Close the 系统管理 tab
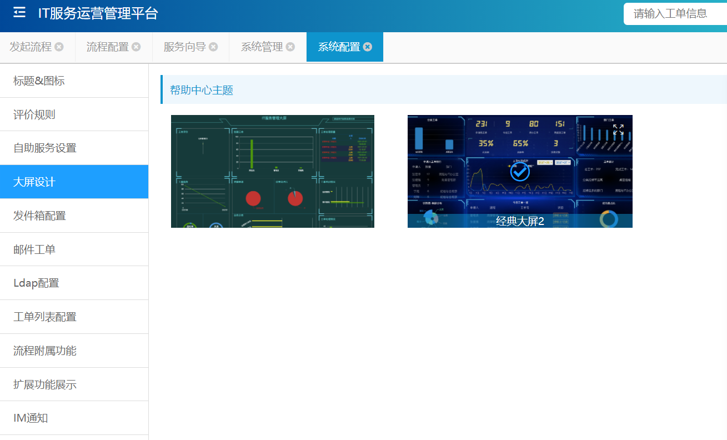The height and width of the screenshot is (440, 727). pos(290,47)
